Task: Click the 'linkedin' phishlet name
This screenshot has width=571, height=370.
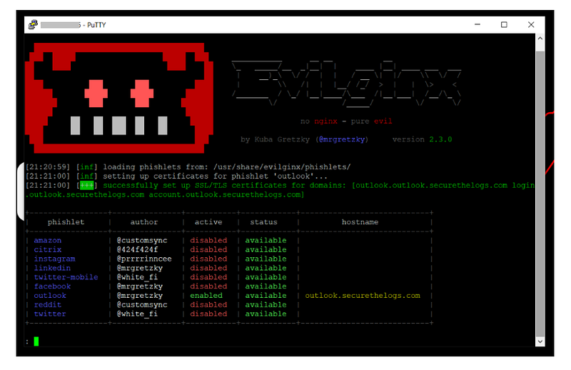Action: pyautogui.click(x=52, y=268)
